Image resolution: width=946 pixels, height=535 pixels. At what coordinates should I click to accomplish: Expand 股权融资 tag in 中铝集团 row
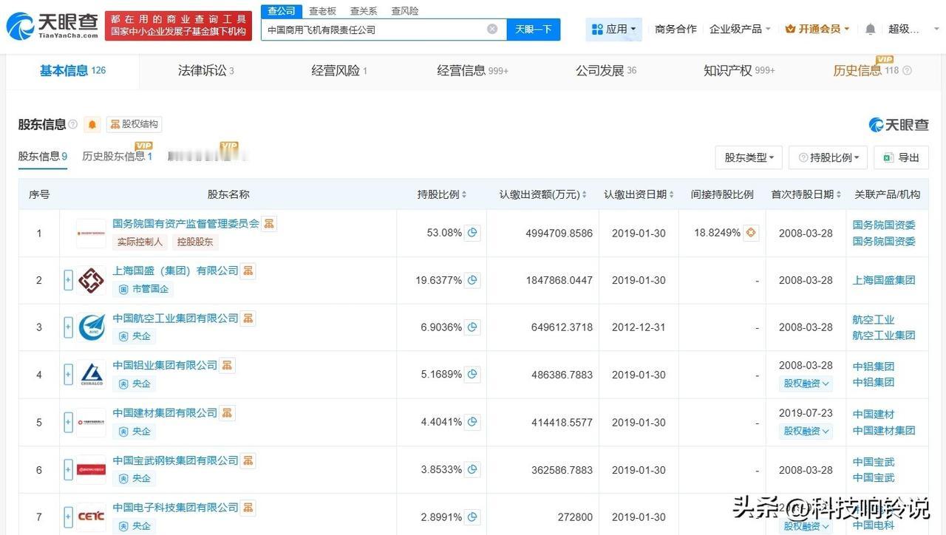[x=806, y=384]
